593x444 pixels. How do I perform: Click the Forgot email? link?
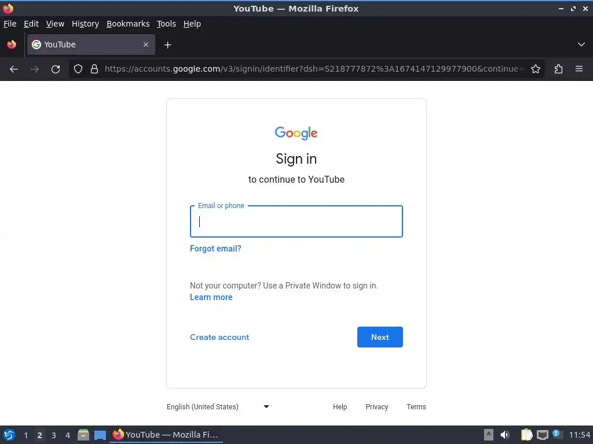215,249
